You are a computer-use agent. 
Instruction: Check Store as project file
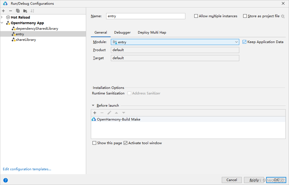245,16
